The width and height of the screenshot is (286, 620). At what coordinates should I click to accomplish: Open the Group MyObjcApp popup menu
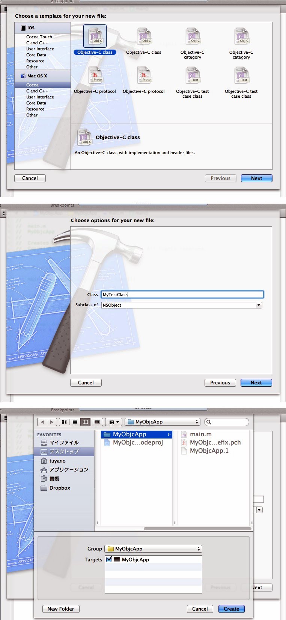click(x=153, y=549)
